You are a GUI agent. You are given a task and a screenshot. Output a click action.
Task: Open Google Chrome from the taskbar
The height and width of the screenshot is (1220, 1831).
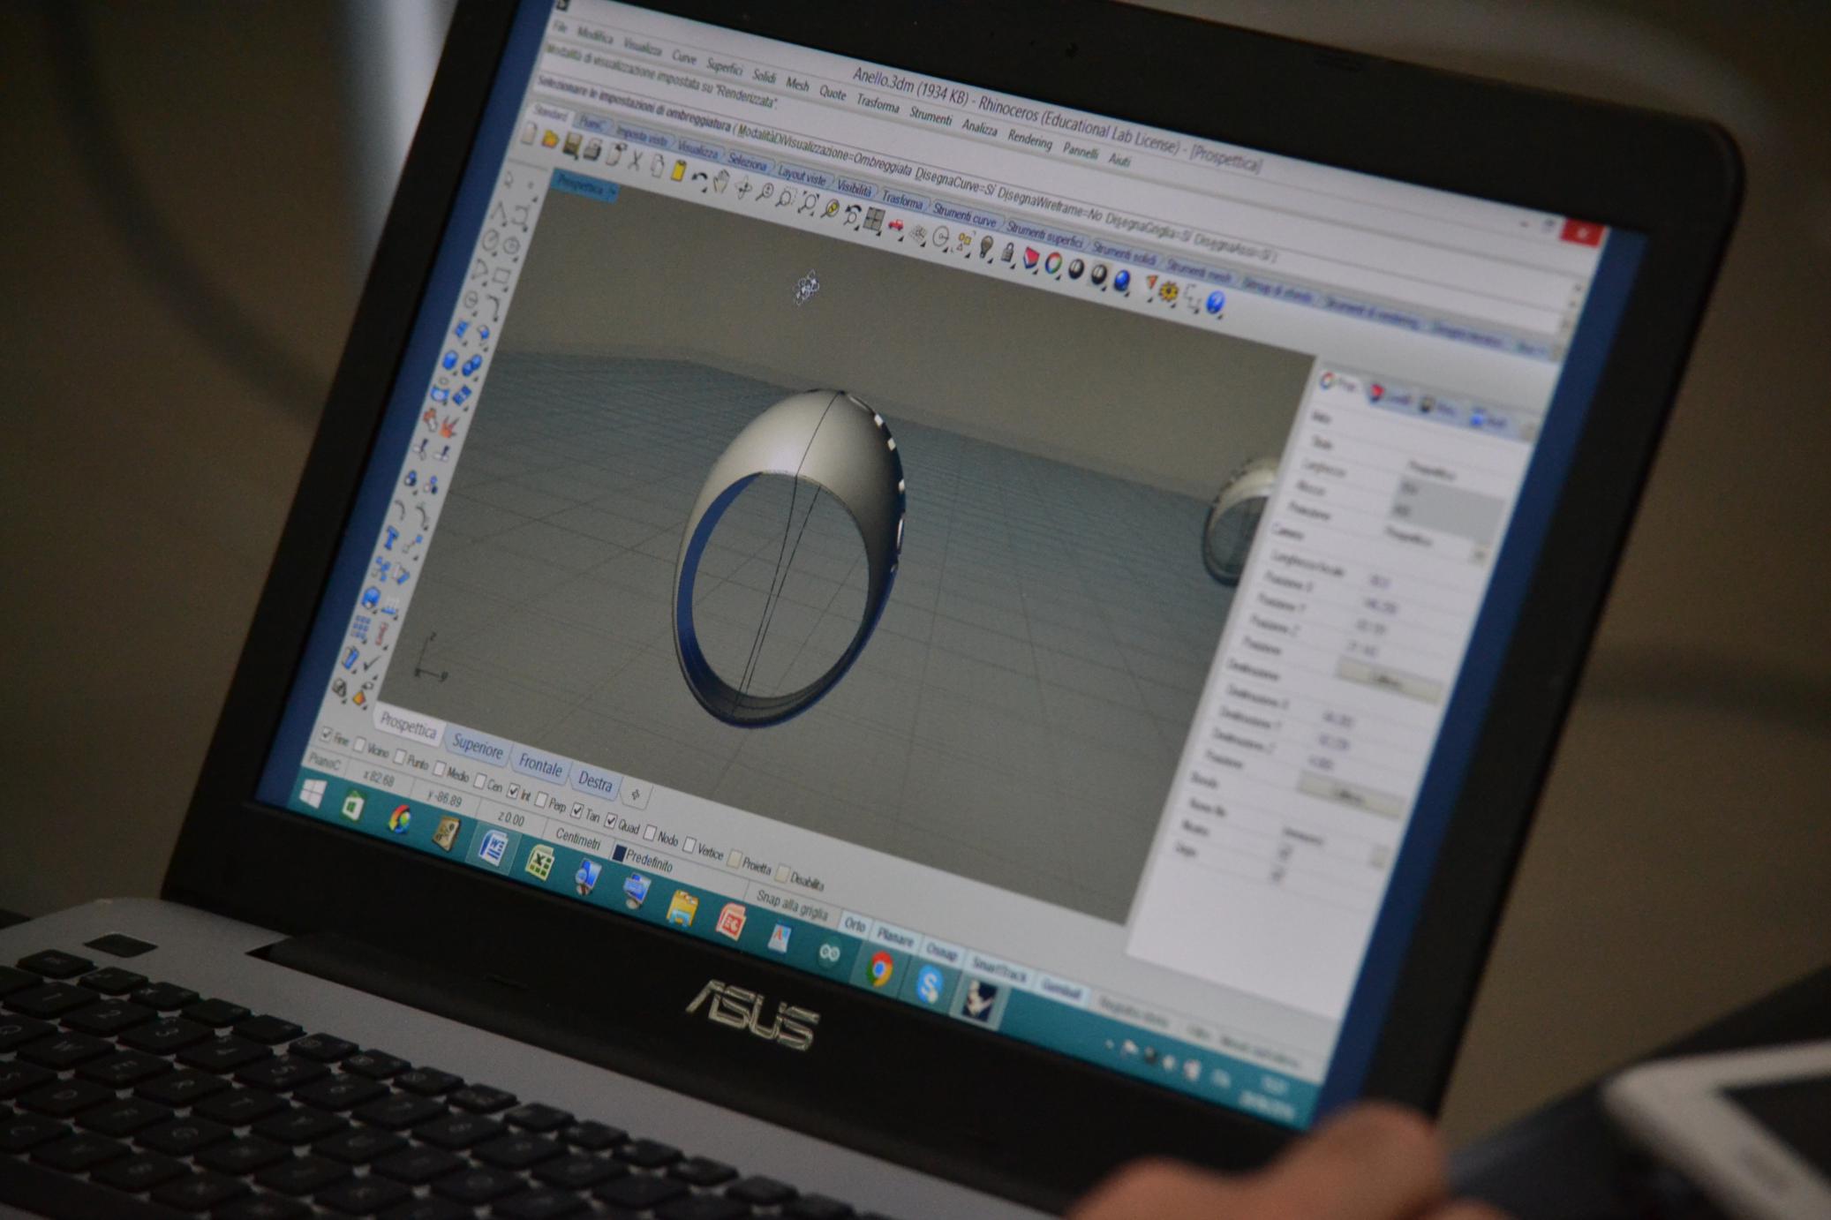879,969
